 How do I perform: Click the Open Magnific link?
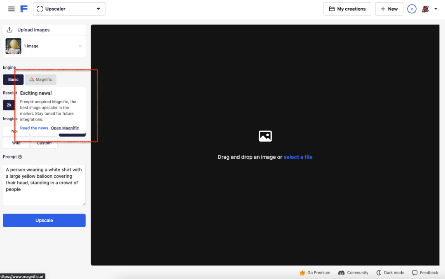click(x=65, y=128)
